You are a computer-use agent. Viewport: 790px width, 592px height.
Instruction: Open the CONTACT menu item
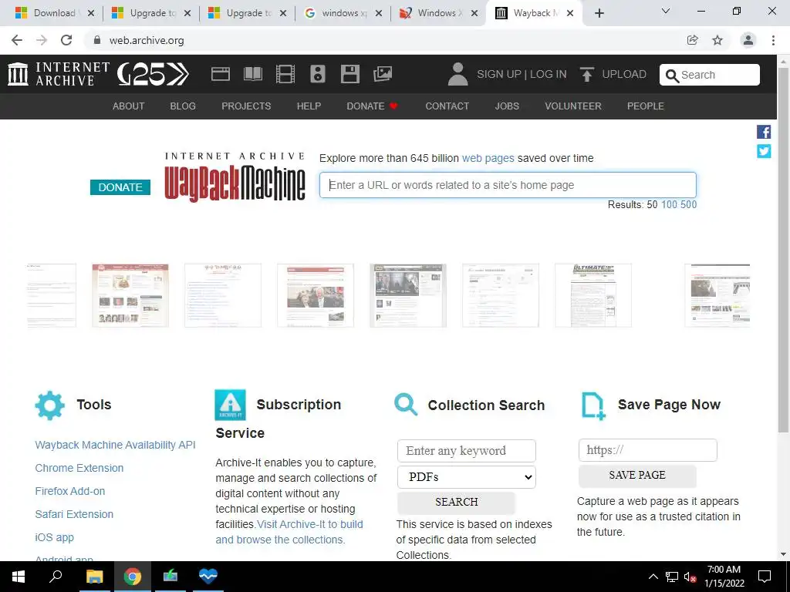coord(447,106)
